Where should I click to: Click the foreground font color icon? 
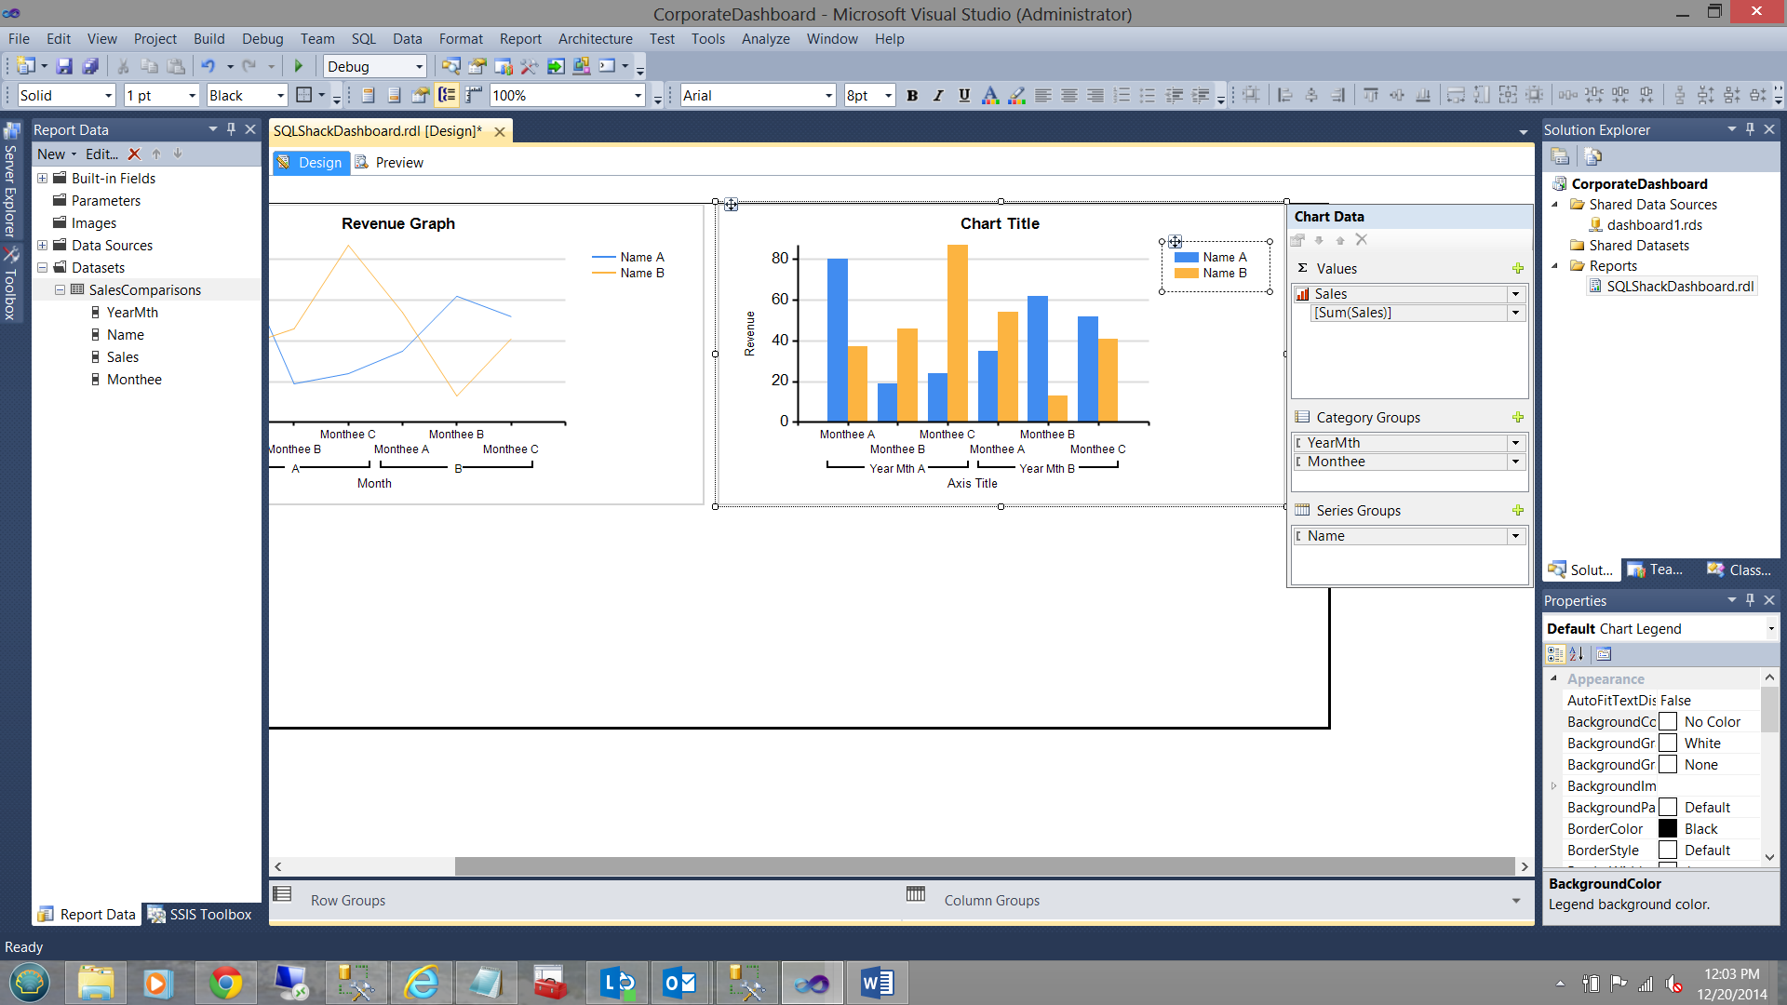coord(990,95)
